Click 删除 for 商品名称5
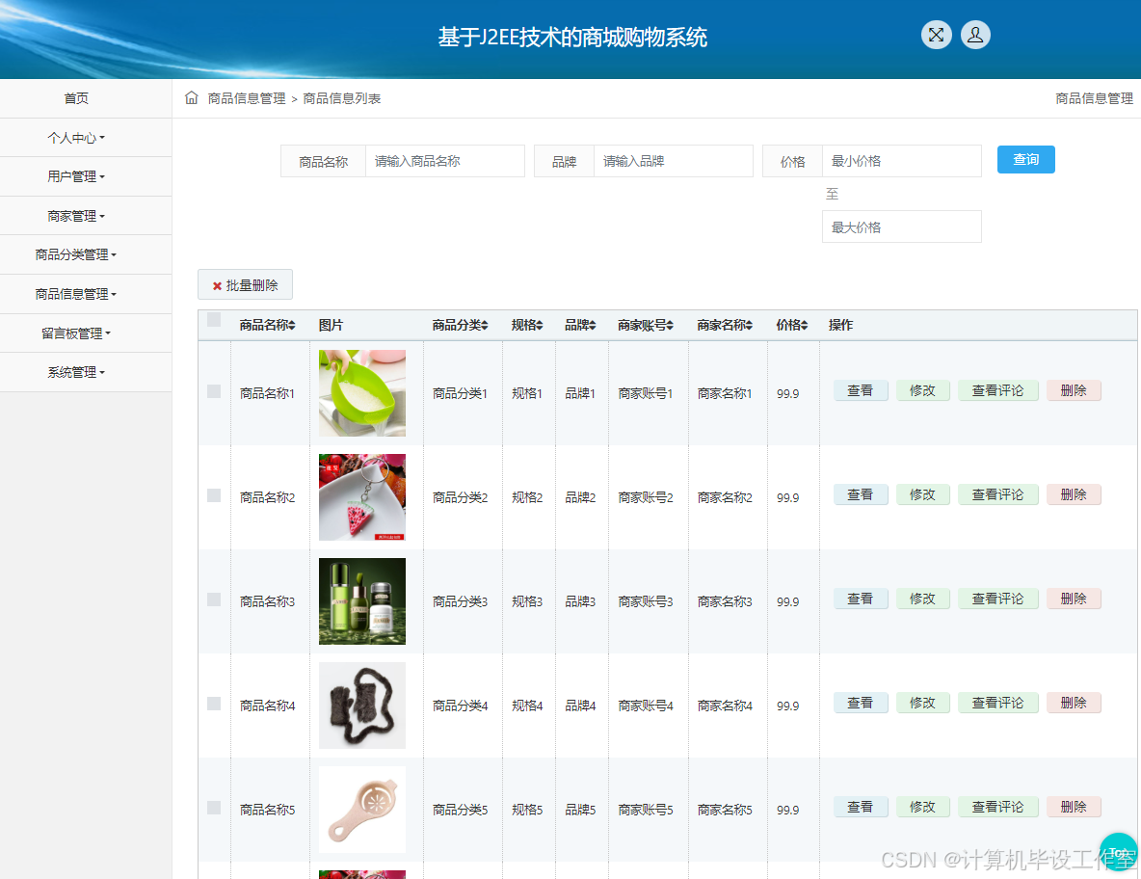 [x=1074, y=807]
